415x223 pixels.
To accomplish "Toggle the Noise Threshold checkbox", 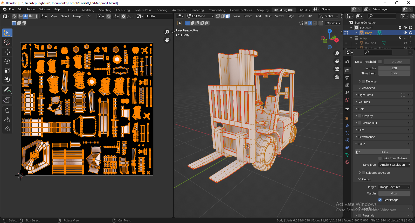I will [x=380, y=62].
